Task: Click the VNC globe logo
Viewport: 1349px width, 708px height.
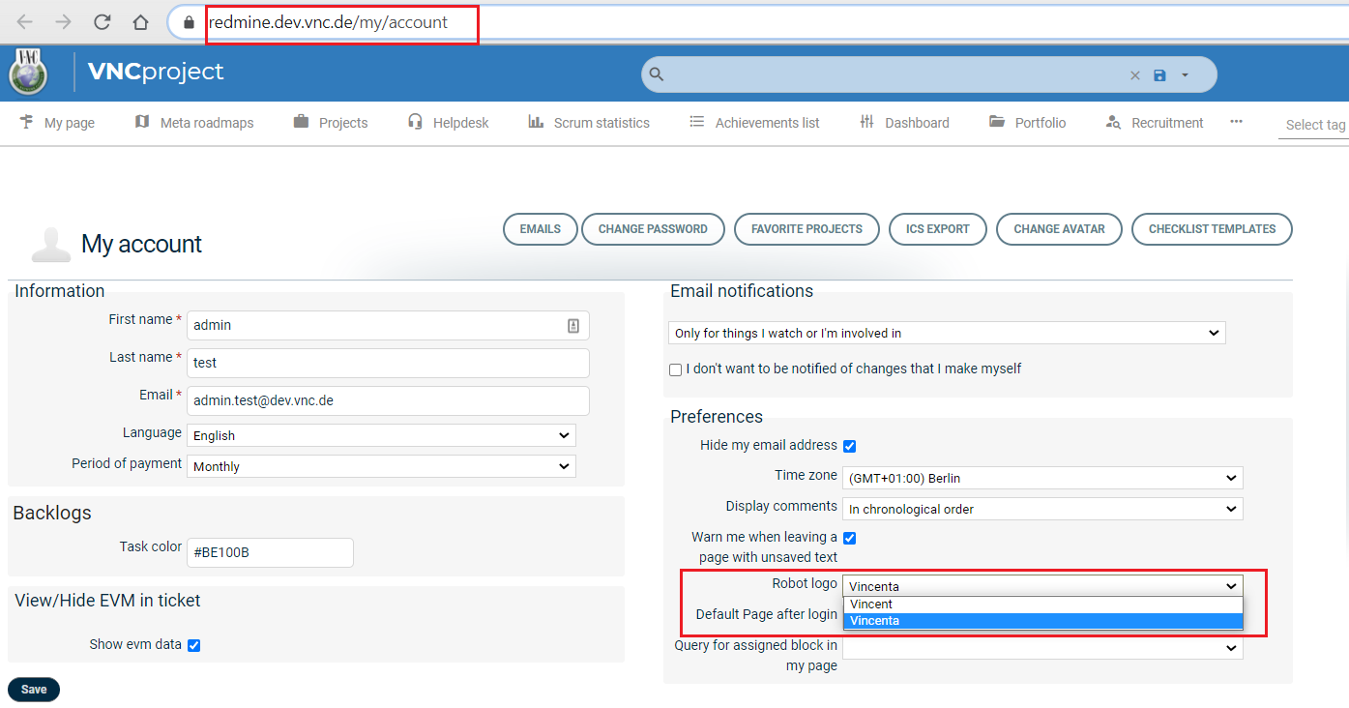Action: [x=28, y=73]
